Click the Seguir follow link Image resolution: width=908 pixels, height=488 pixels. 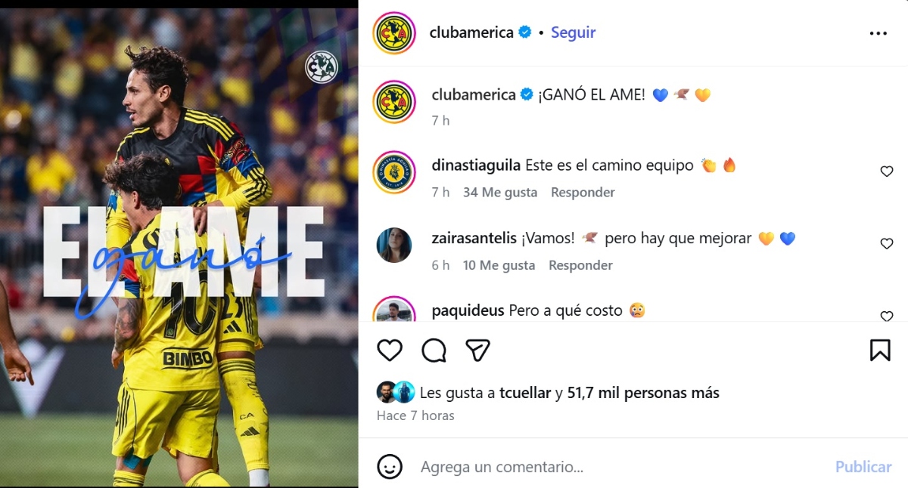(573, 32)
